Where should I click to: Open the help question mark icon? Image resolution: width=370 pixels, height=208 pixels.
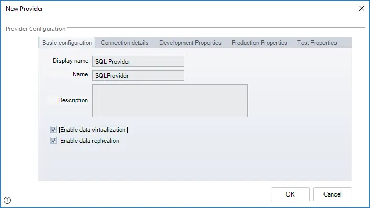(x=7, y=200)
